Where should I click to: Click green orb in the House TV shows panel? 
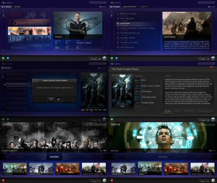[x=3, y=58]
